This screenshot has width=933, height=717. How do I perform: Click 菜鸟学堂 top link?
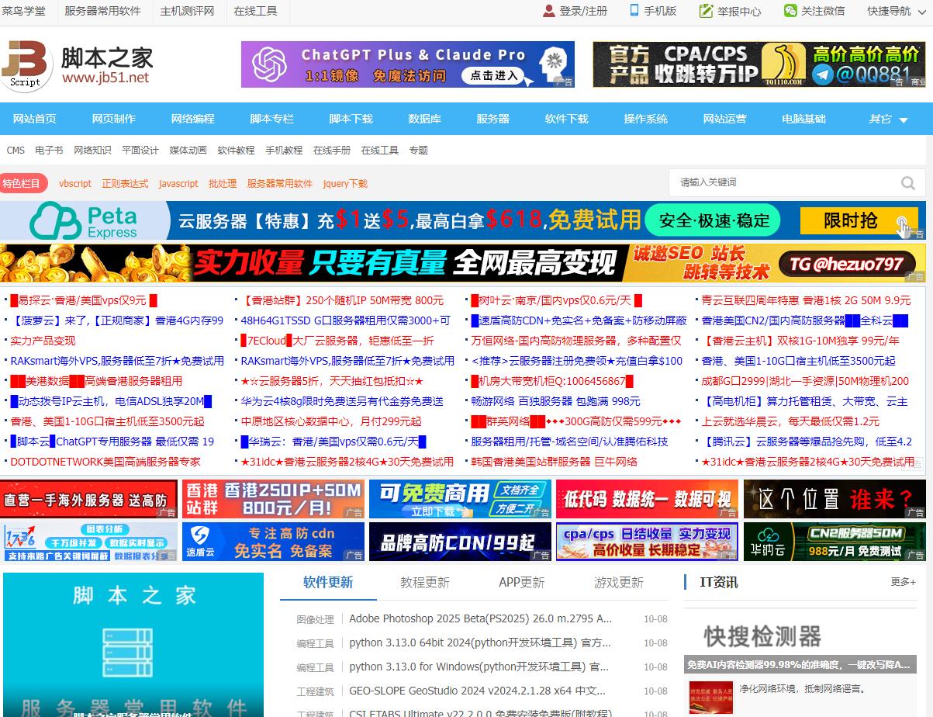24,11
